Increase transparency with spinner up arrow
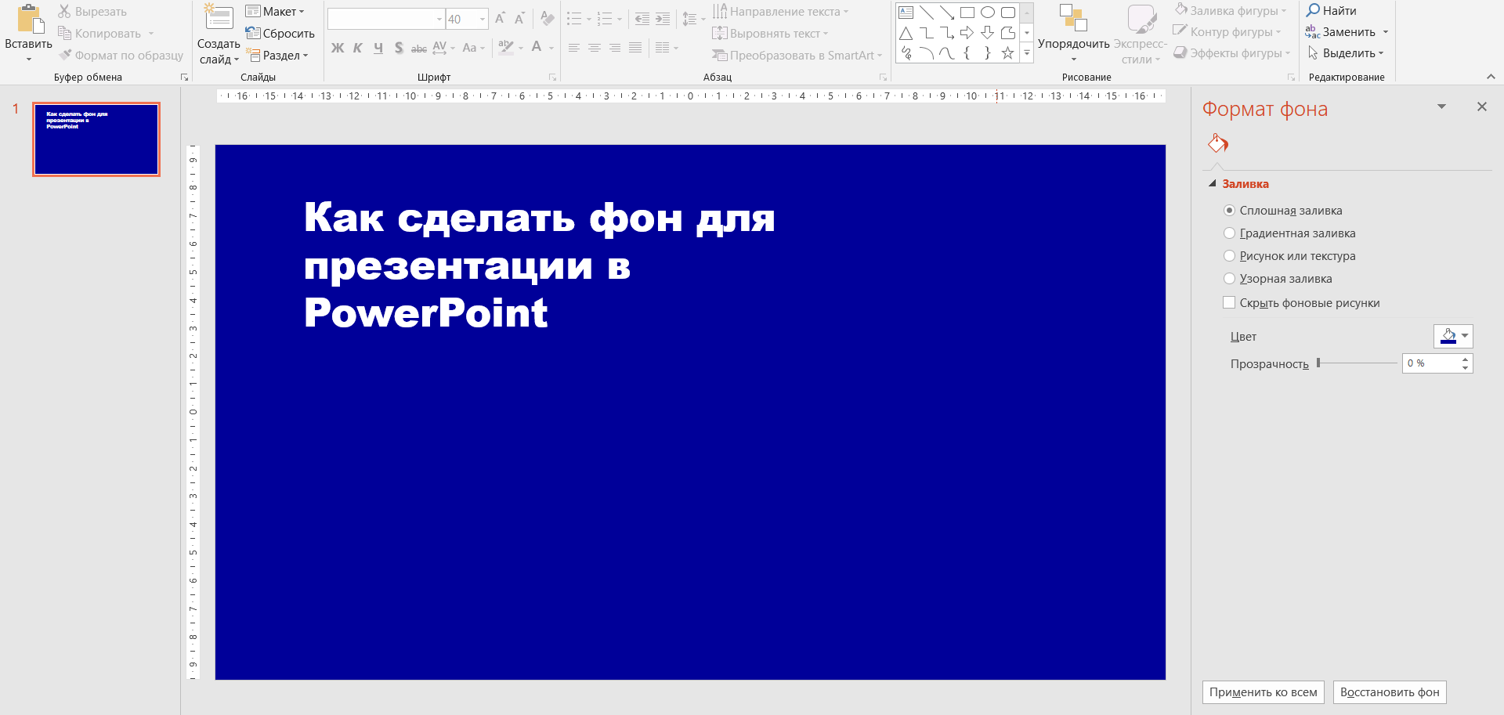Screen dimensions: 1504x715 coord(1465,359)
